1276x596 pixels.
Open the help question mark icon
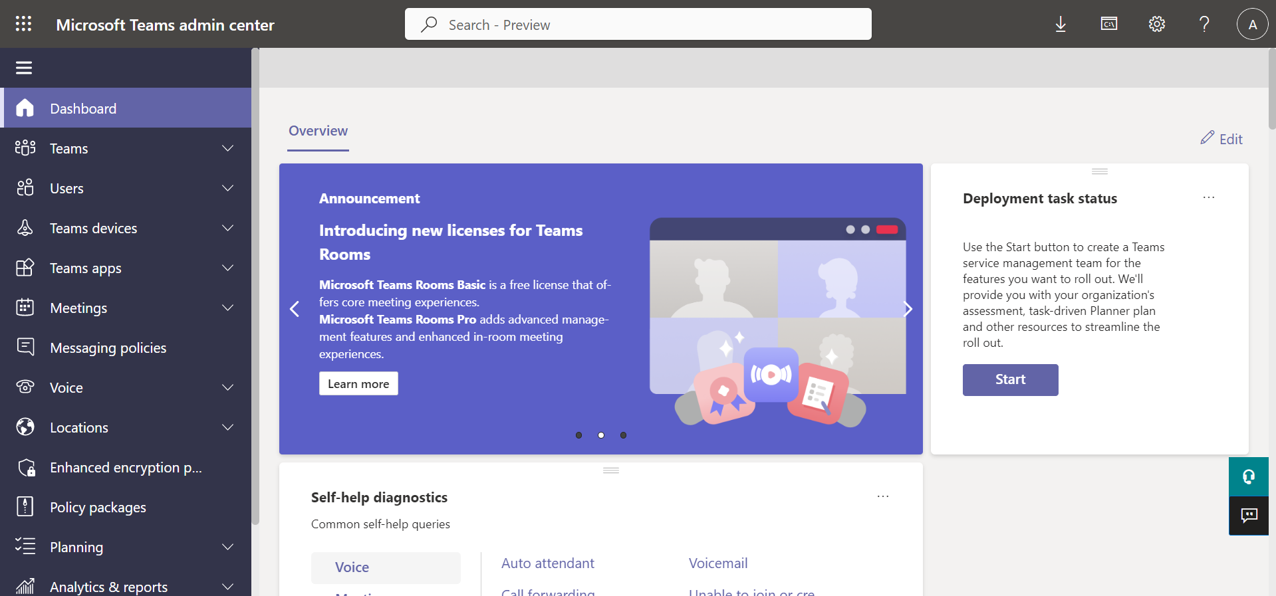[x=1204, y=24]
